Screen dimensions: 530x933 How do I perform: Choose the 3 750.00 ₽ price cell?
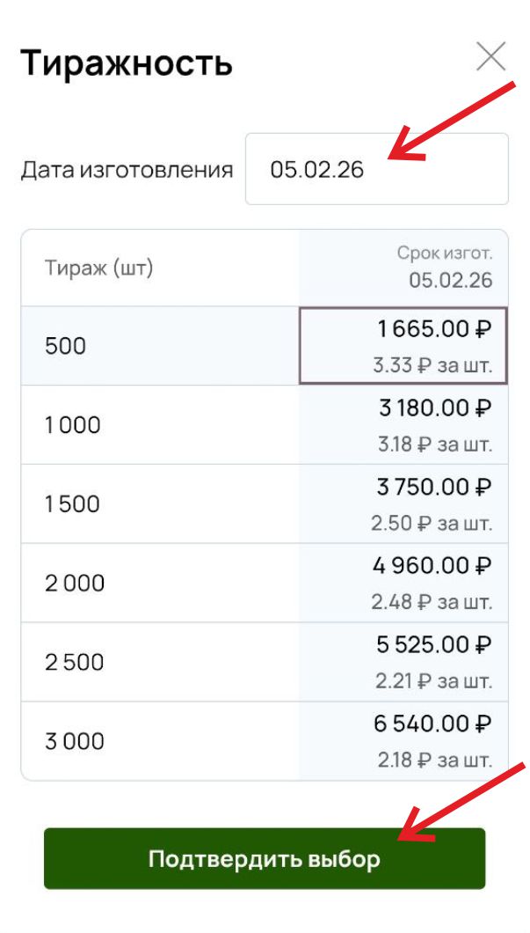pos(403,503)
